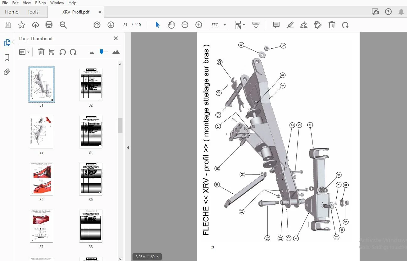Open the find text magnifier tool
407x261 pixels.
tap(63, 25)
